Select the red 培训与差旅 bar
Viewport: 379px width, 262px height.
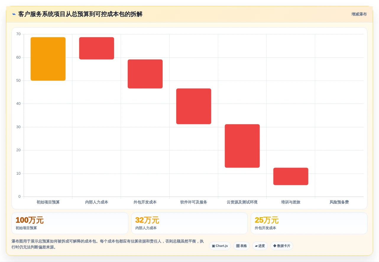coord(291,176)
